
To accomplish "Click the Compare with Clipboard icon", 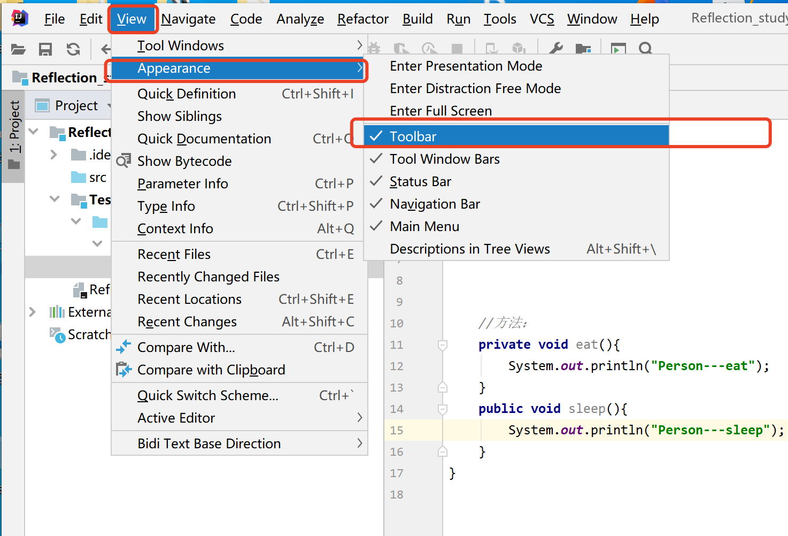I will [x=123, y=370].
